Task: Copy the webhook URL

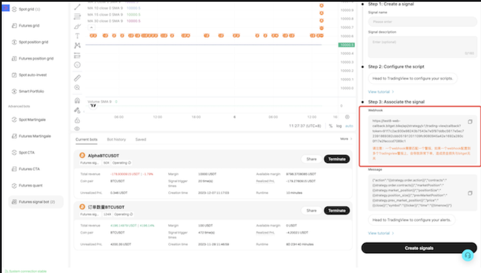Action: (470, 122)
